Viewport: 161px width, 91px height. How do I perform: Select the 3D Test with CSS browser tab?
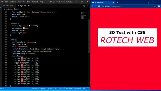(103, 3)
